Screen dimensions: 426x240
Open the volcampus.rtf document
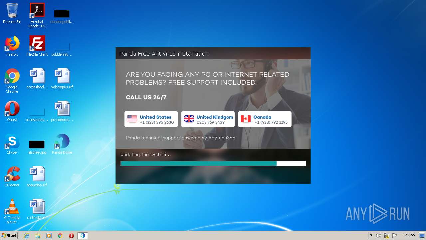[x=62, y=79]
